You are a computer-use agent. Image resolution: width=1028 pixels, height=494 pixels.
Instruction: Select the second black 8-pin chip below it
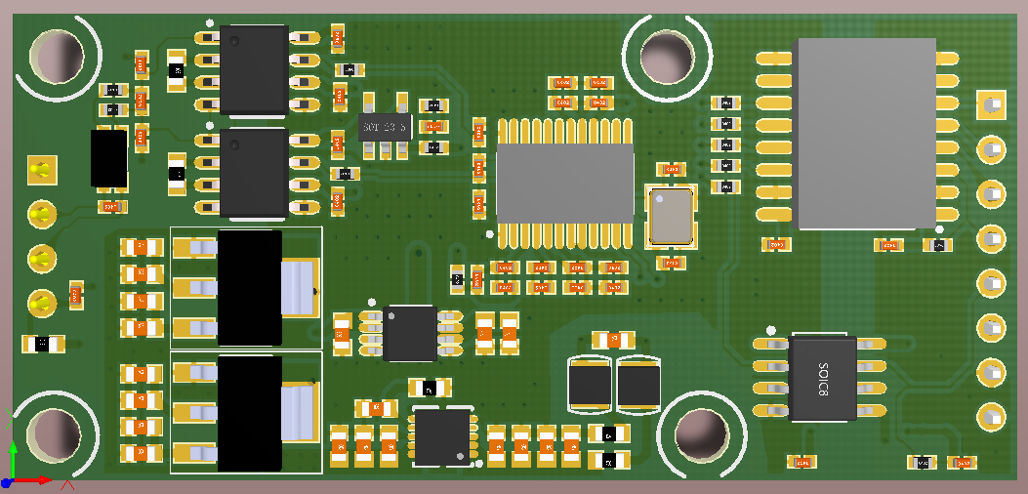pyautogui.click(x=255, y=173)
